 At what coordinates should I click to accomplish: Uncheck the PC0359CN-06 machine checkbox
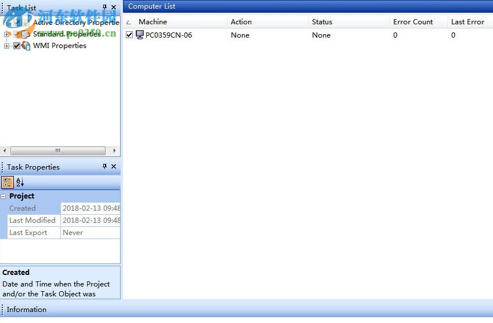[x=129, y=35]
